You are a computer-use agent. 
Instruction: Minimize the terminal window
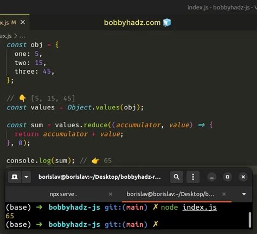(212, 177)
